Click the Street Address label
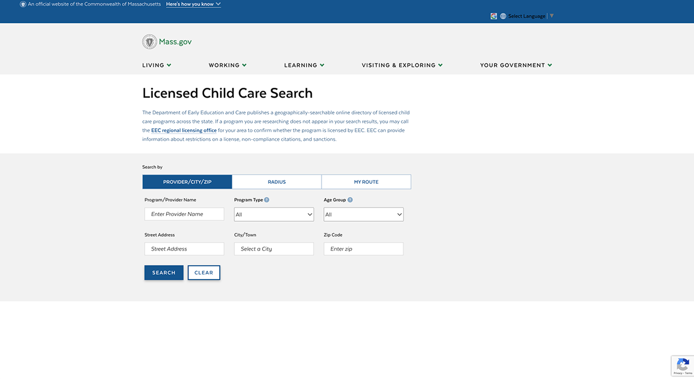694x379 pixels. [x=160, y=235]
